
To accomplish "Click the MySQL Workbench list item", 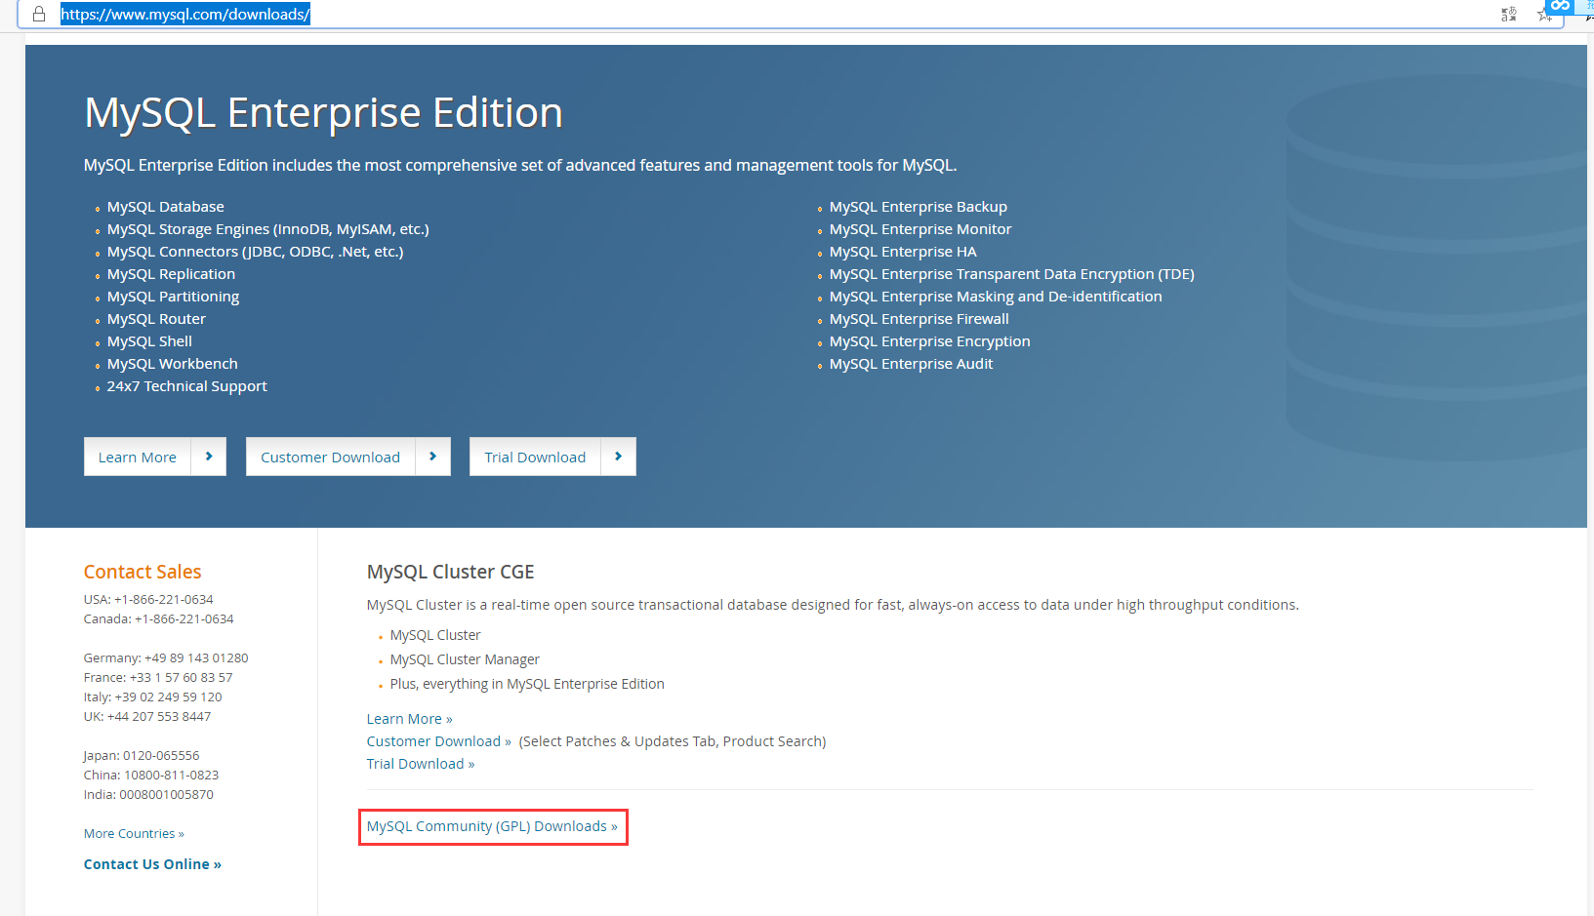I will click(x=173, y=364).
